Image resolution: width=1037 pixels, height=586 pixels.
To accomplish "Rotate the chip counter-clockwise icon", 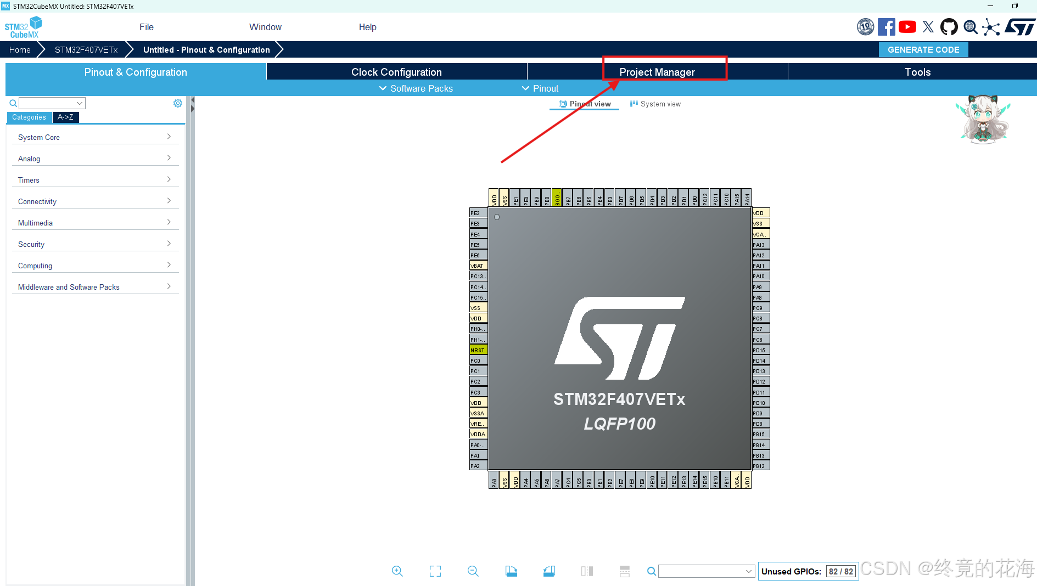I will point(549,571).
